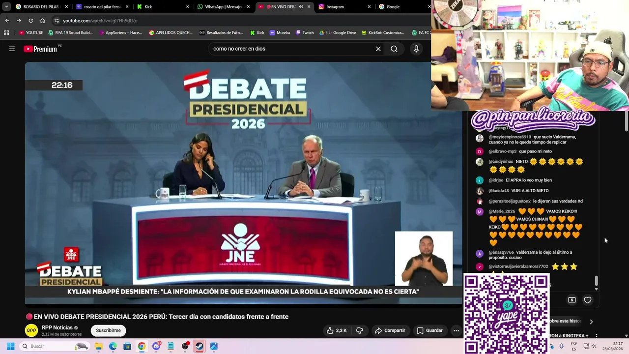Open the Mureka bookmark
Screen dimensions: 629x354
[x=280, y=32]
